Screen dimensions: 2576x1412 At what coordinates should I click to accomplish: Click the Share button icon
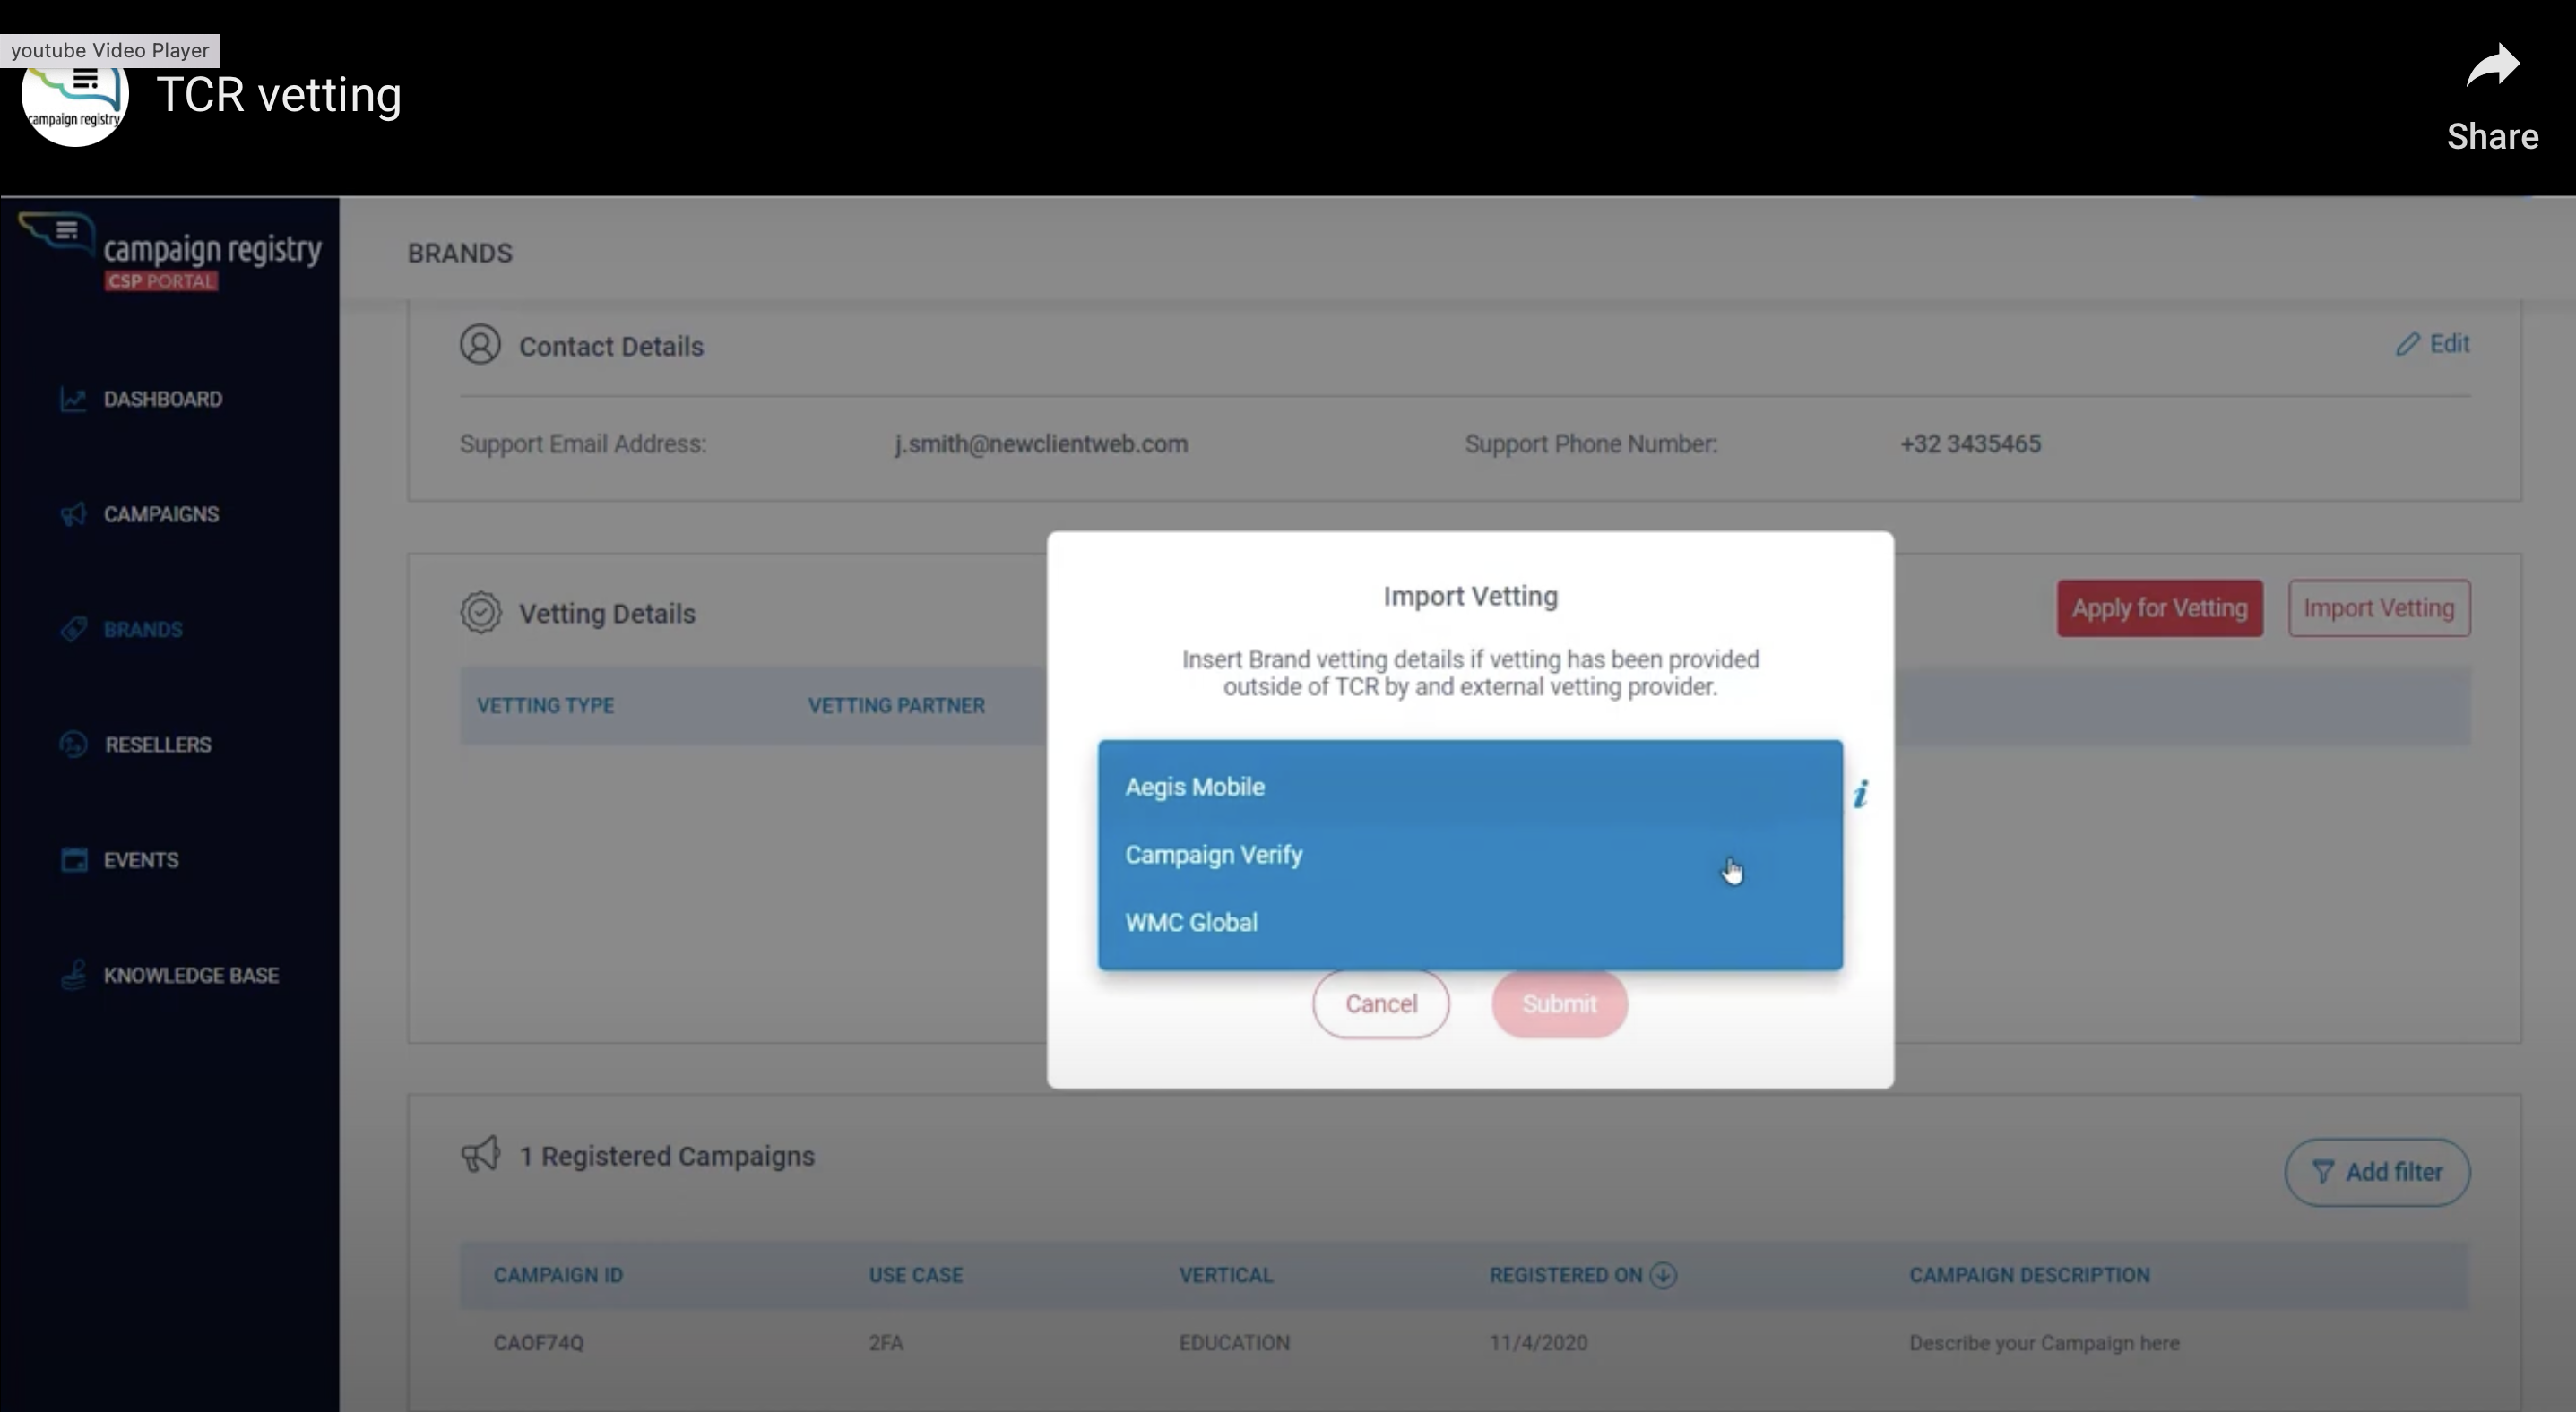pyautogui.click(x=2489, y=70)
